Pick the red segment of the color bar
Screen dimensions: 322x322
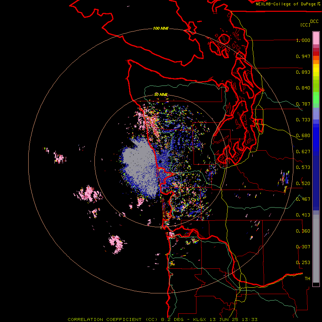click(x=316, y=54)
